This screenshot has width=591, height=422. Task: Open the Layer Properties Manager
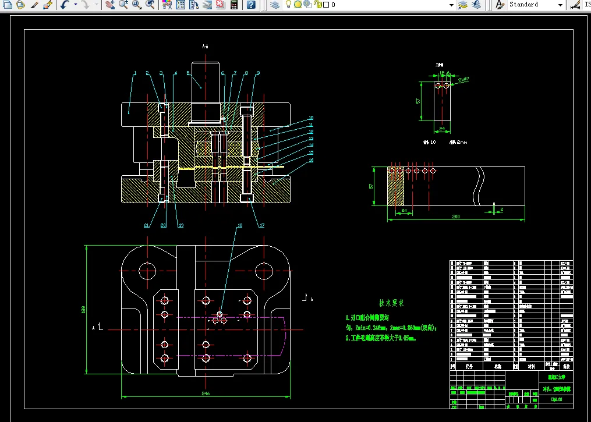click(275, 5)
